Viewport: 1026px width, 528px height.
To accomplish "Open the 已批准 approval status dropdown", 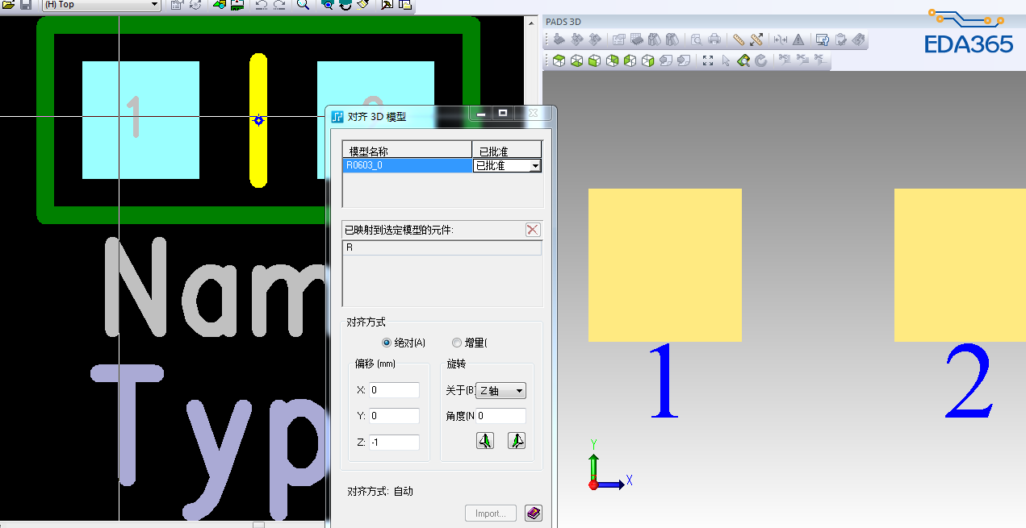I will [x=534, y=165].
